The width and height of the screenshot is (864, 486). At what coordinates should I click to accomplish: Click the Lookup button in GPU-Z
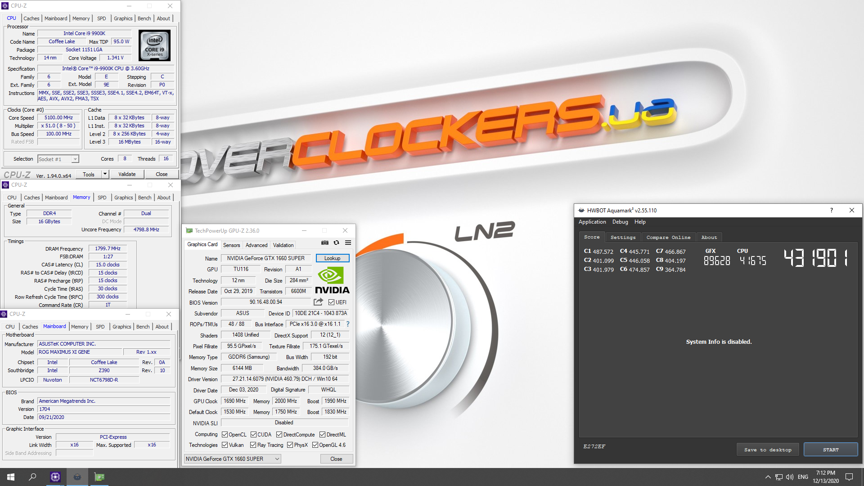coord(332,258)
